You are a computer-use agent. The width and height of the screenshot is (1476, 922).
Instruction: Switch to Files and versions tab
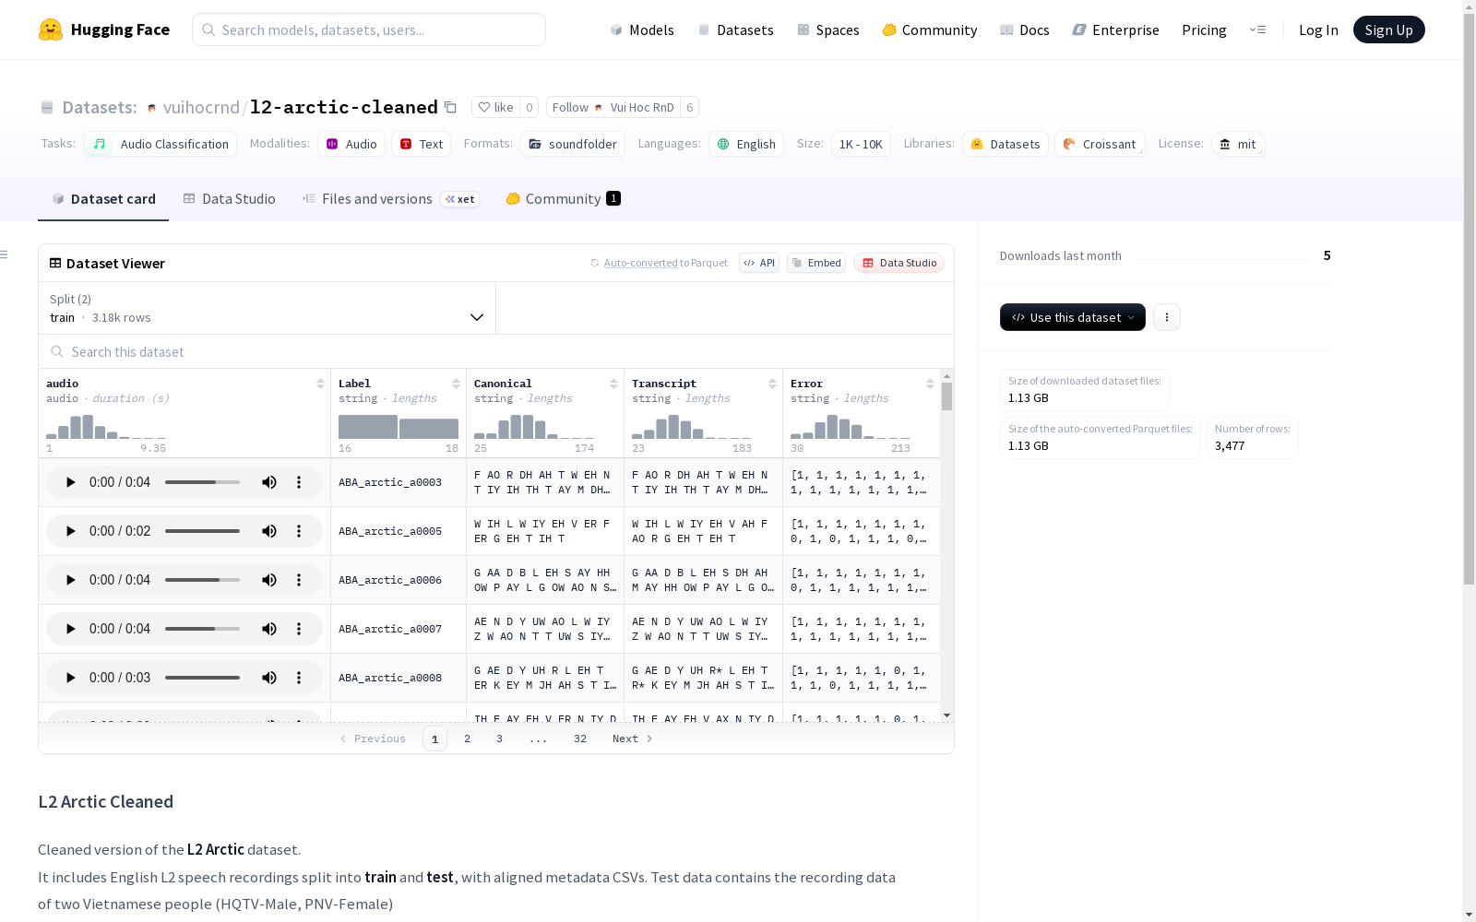pos(390,199)
